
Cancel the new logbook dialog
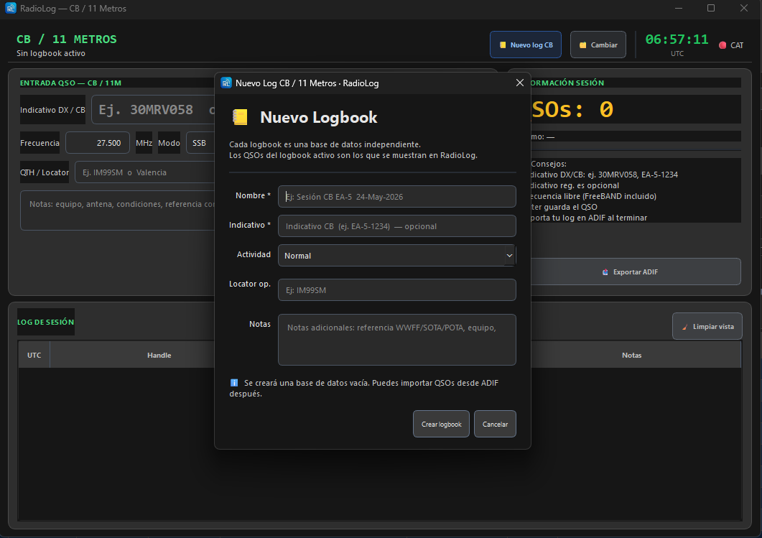coord(495,425)
